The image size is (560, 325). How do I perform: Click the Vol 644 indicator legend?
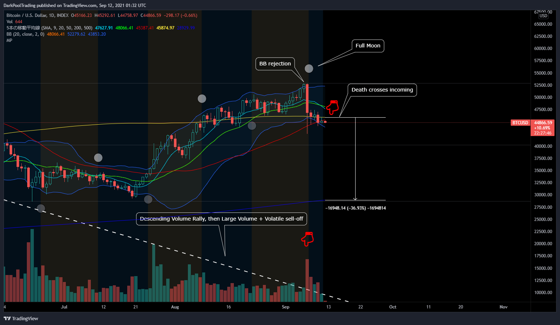(14, 22)
